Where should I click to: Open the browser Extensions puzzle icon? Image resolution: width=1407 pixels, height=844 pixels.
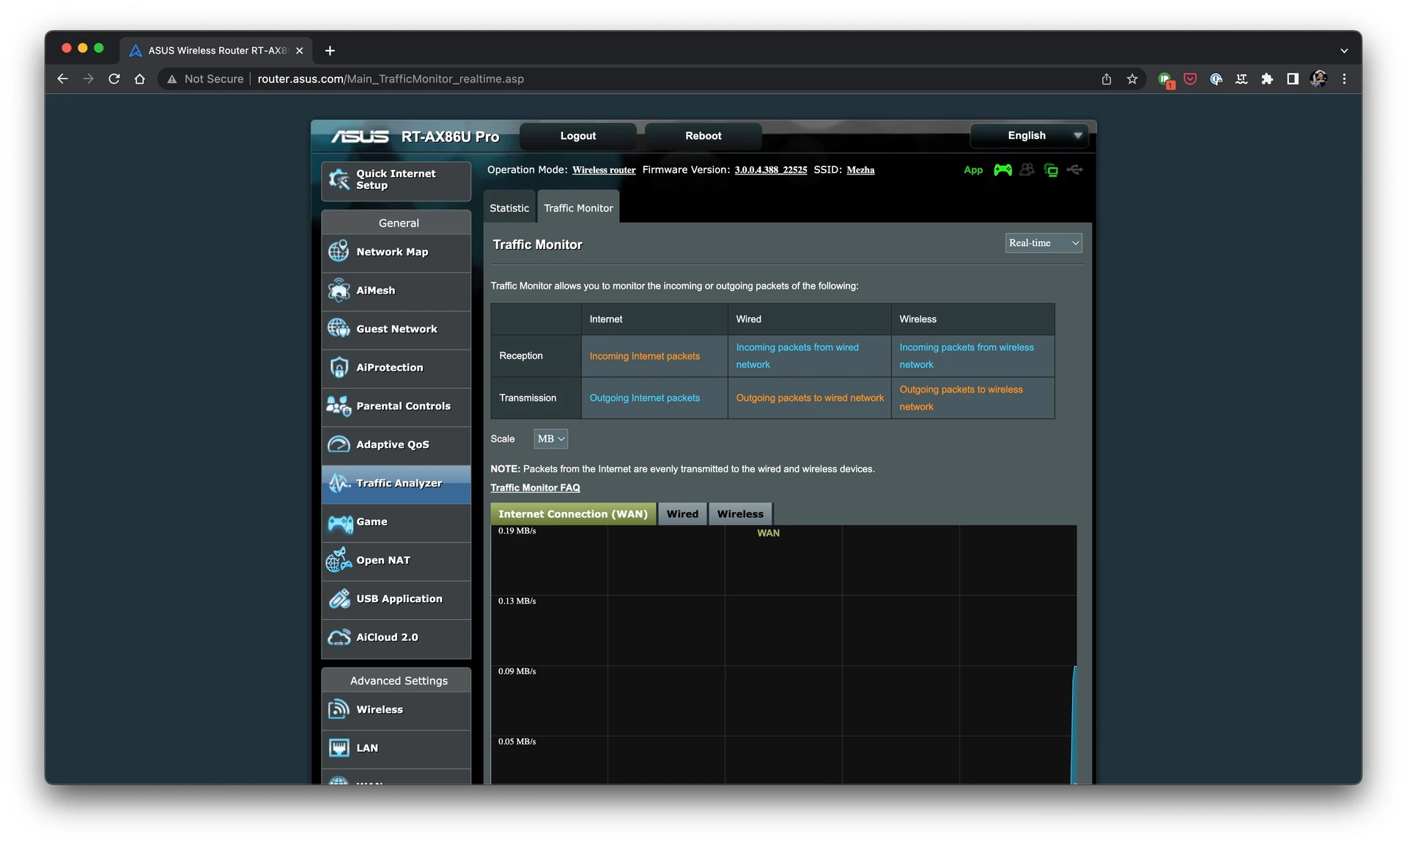click(1267, 79)
